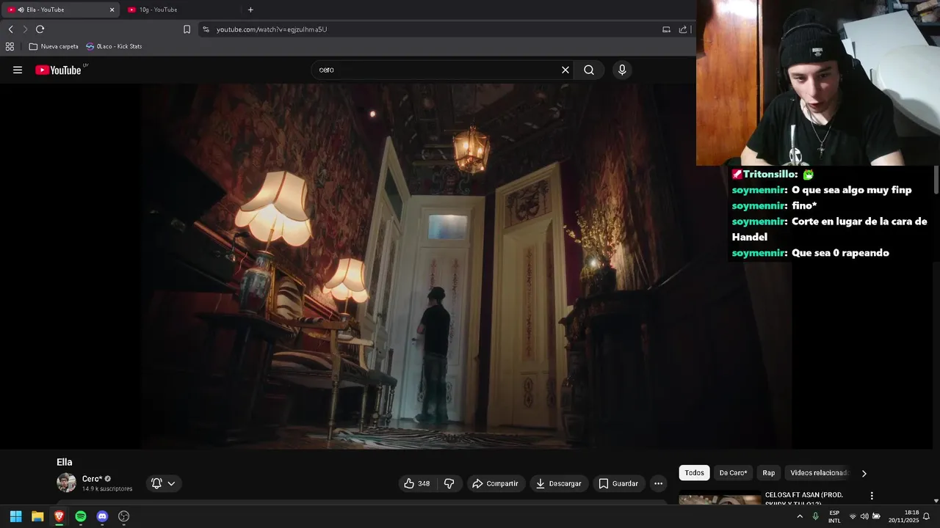Open network settings from the Wi-Fi tray icon

pyautogui.click(x=853, y=516)
